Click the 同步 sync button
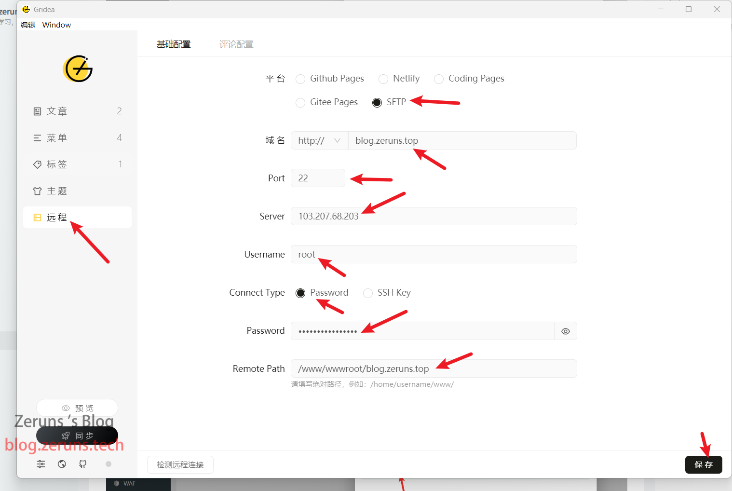 point(77,436)
